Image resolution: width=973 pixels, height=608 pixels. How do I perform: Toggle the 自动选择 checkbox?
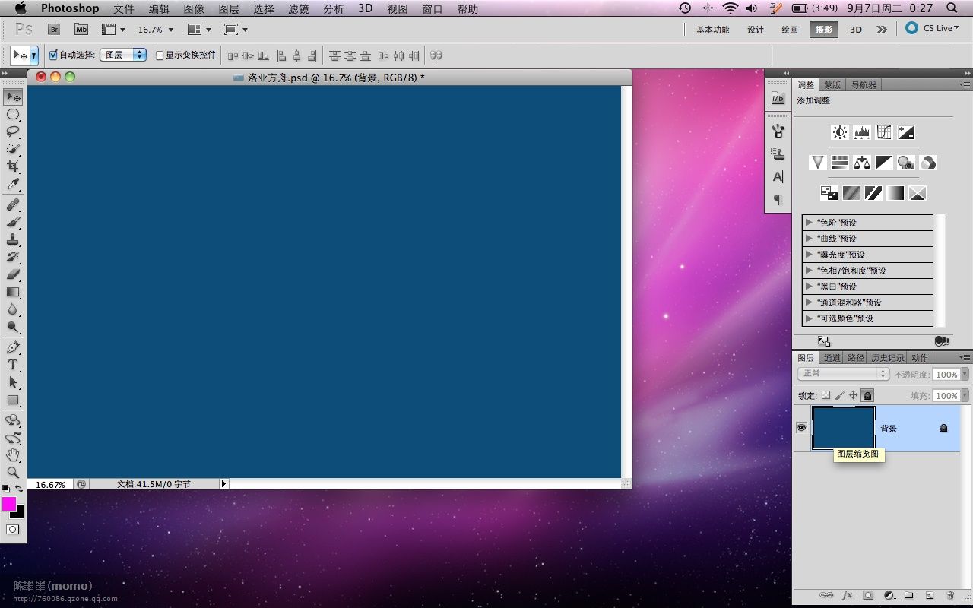tap(53, 55)
